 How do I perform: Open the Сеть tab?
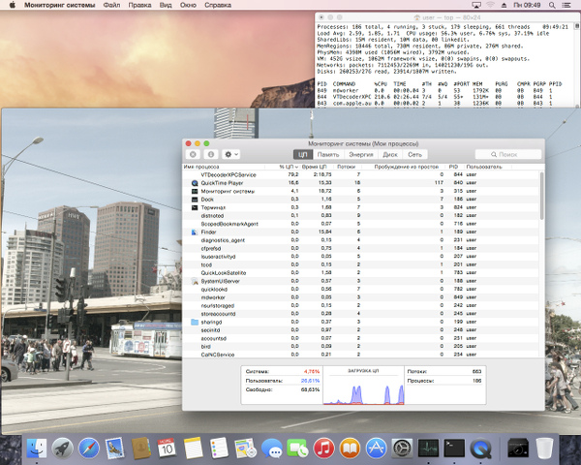[414, 154]
